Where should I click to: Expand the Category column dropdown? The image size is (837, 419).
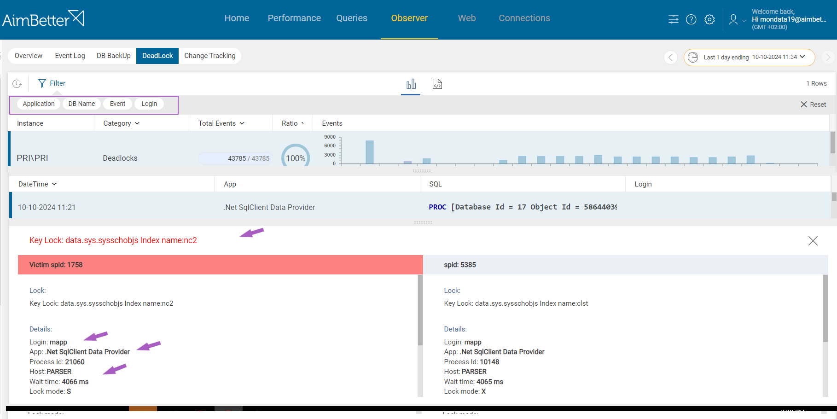click(137, 123)
